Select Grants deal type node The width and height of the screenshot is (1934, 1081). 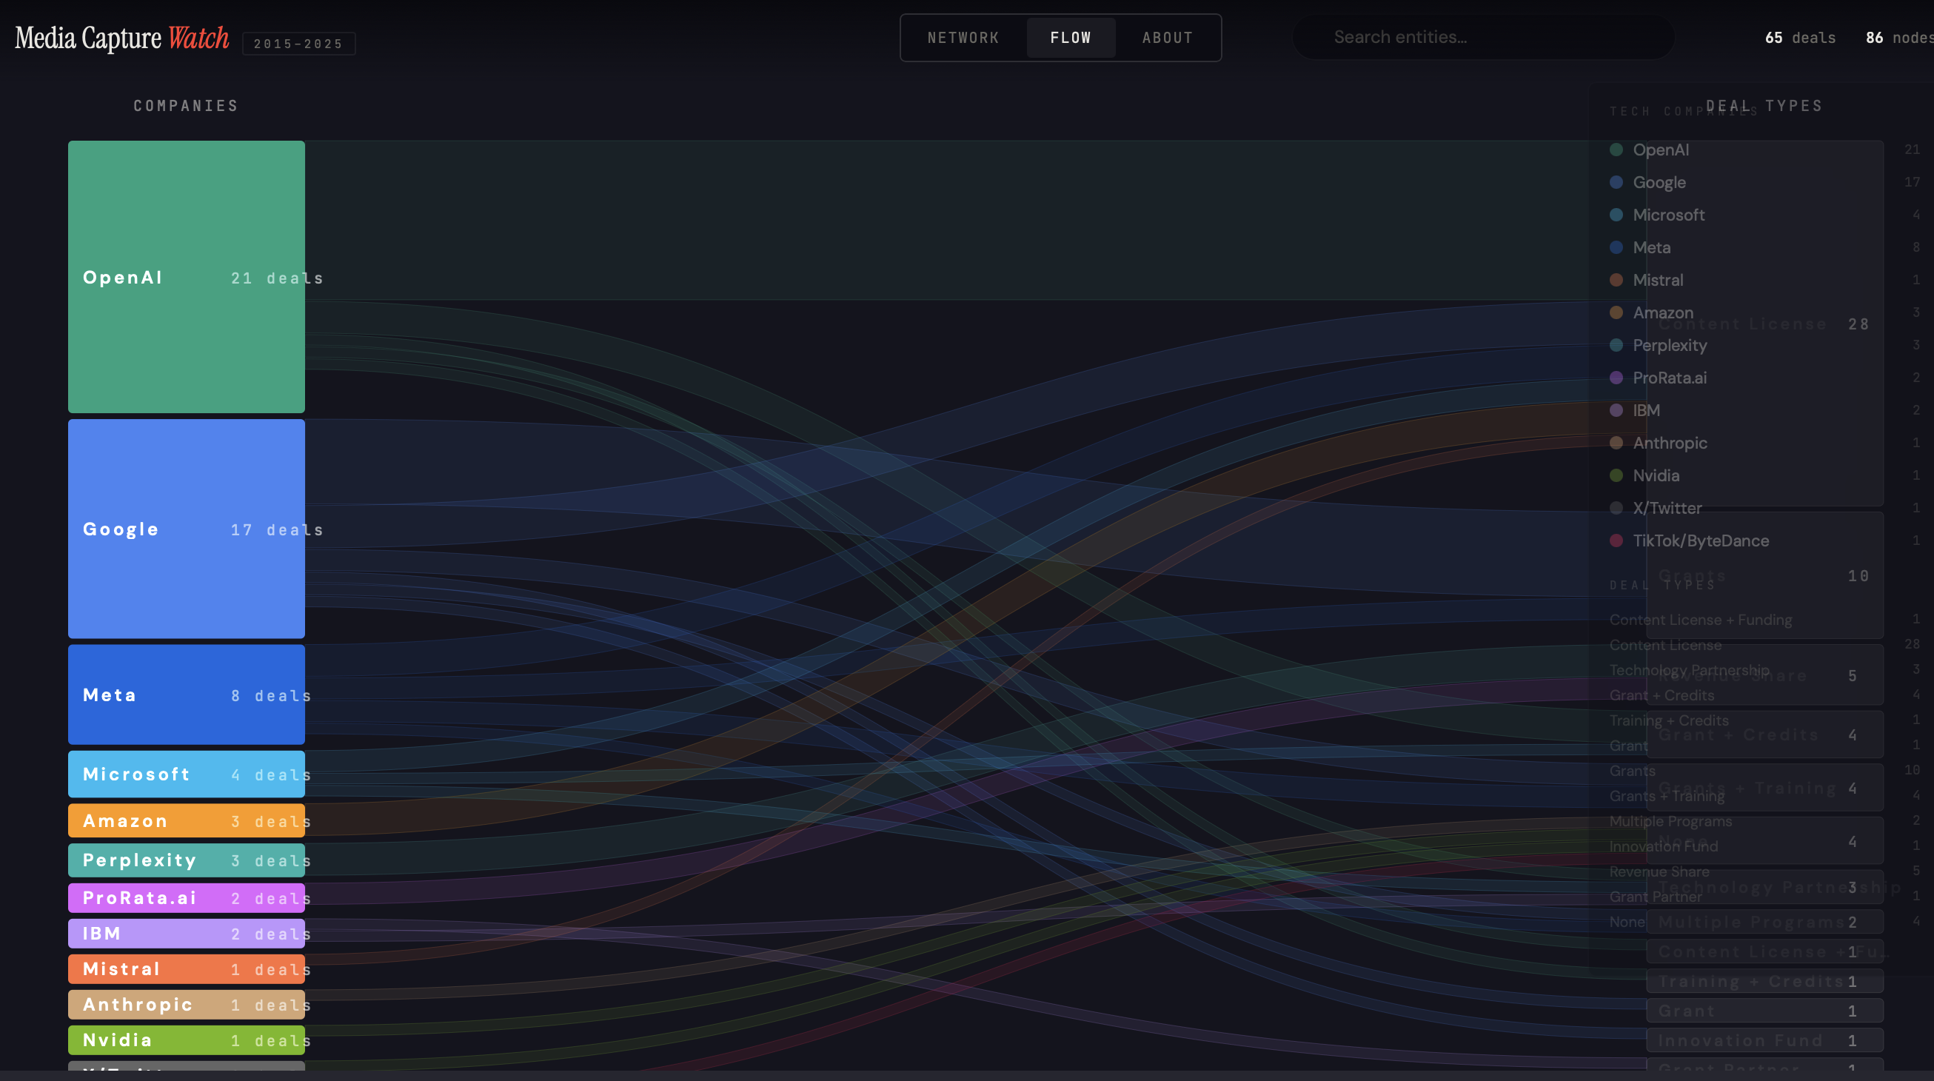(1764, 576)
